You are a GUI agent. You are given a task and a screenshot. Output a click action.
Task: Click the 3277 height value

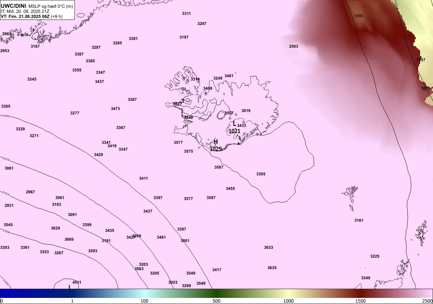75,113
